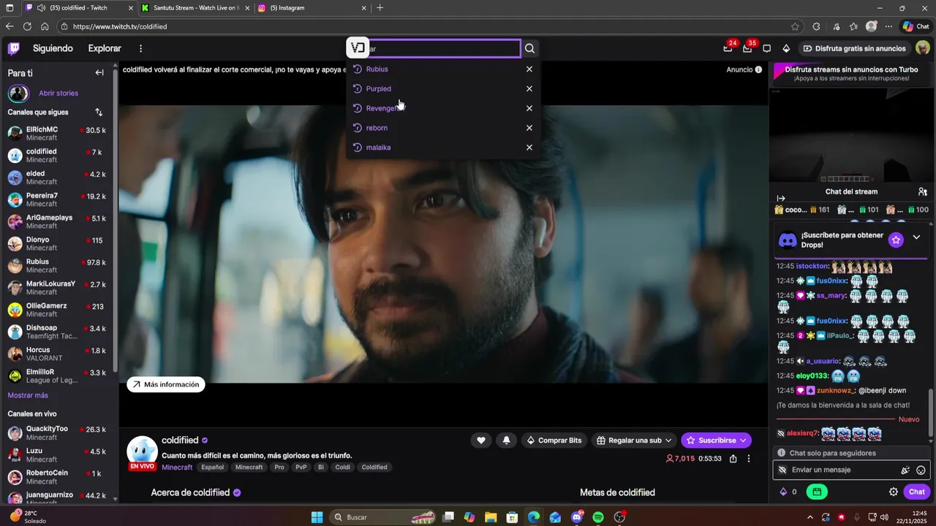The width and height of the screenshot is (936, 526).
Task: Select Rubius search suggestion
Action: [377, 69]
